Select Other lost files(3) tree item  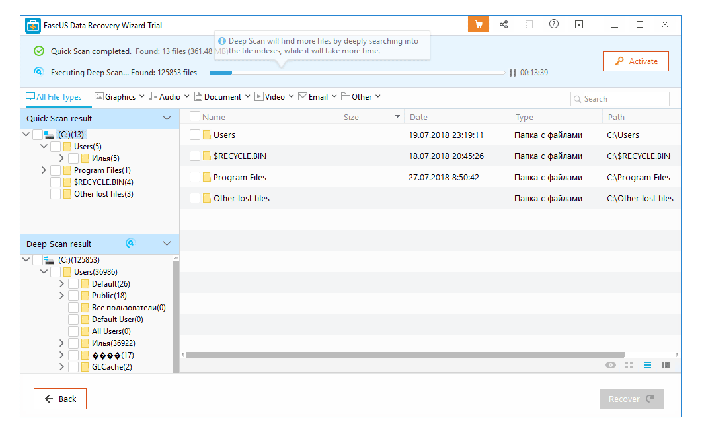click(x=103, y=194)
